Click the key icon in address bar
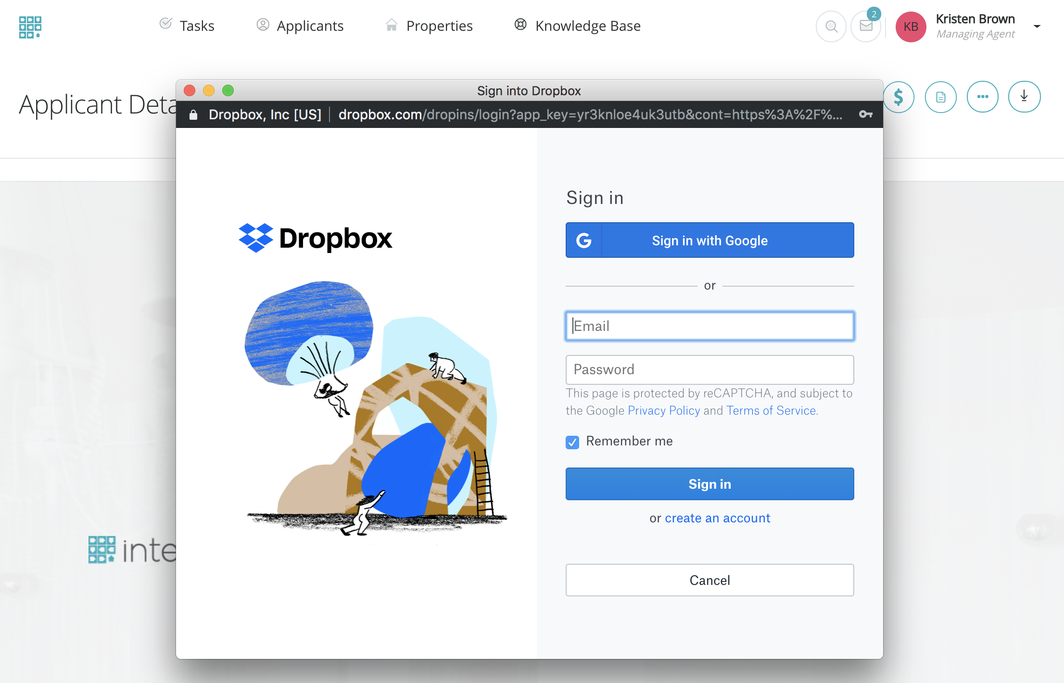This screenshot has height=683, width=1064. 865,114
